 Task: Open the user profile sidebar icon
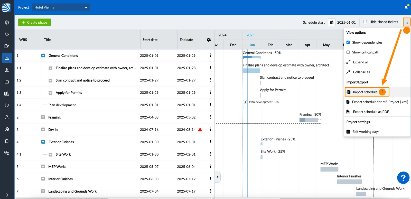[x=7, y=117]
